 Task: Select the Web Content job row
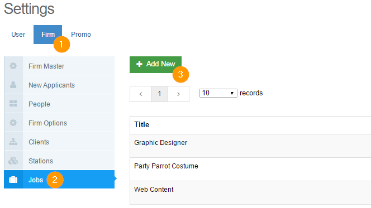250,192
